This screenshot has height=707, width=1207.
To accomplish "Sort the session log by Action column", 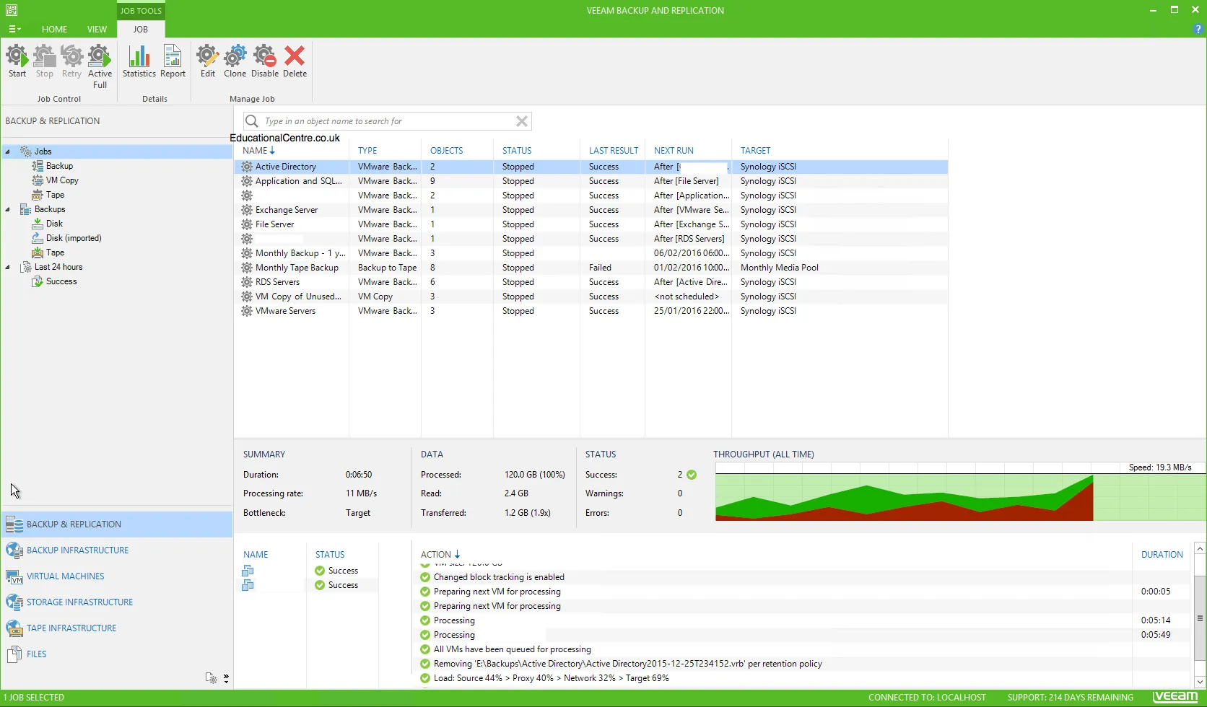I will (x=440, y=555).
